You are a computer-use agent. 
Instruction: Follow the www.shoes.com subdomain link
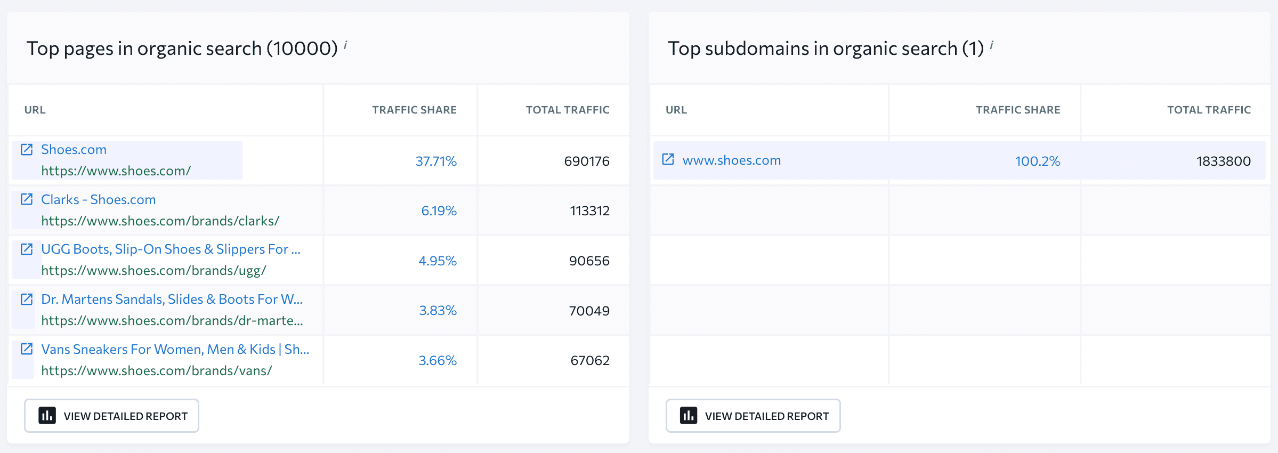click(x=732, y=160)
